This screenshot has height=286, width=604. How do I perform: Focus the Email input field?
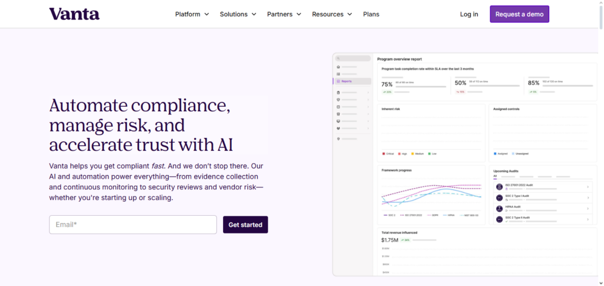point(133,225)
